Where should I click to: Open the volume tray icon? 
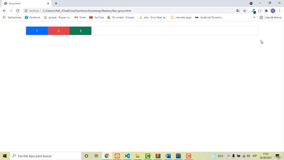click(248, 156)
